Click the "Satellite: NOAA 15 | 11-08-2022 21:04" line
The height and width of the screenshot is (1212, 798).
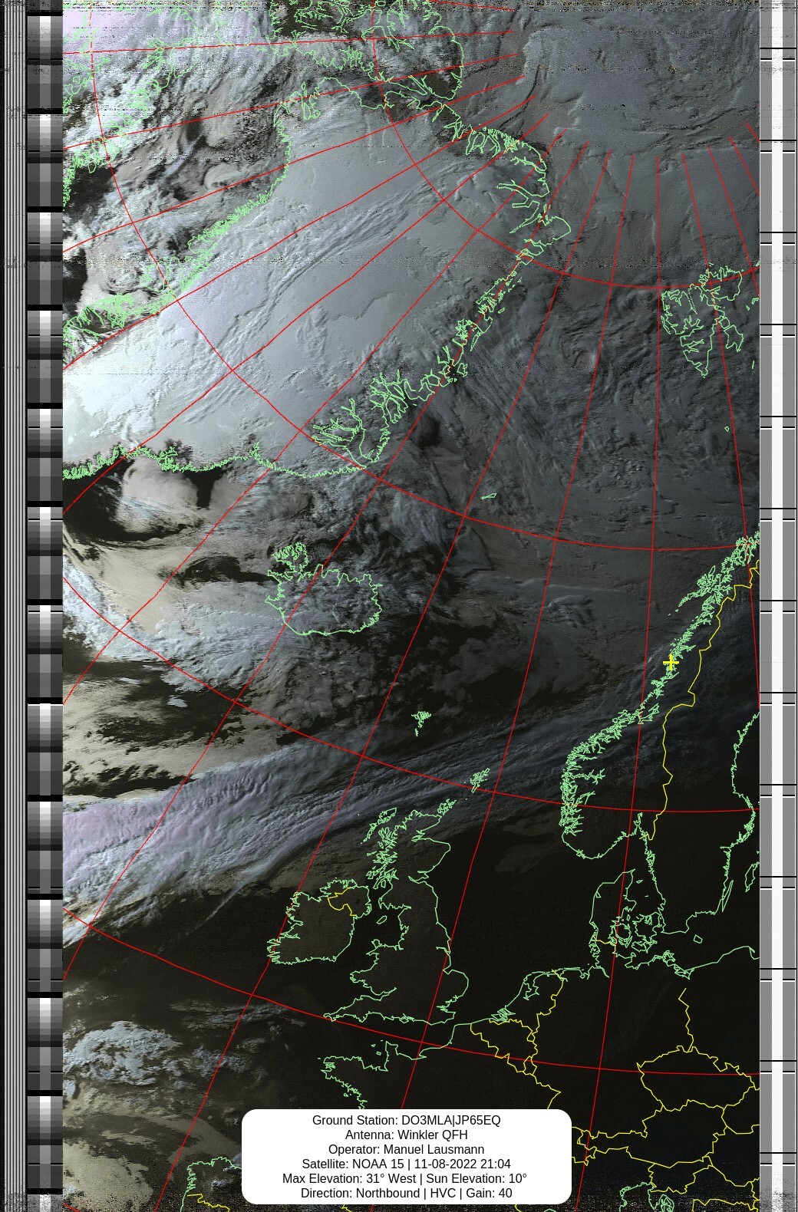406,1164
